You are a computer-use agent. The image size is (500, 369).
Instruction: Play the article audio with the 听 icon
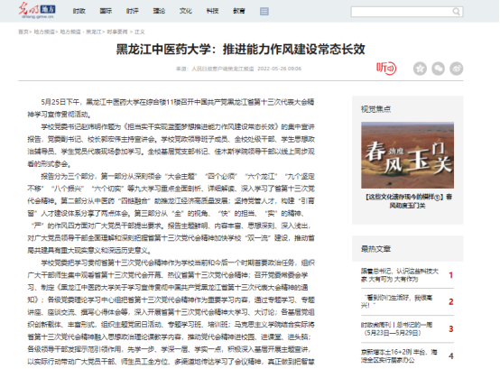[x=386, y=69]
